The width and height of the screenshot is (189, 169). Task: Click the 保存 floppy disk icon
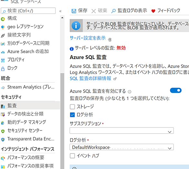click(x=74, y=11)
